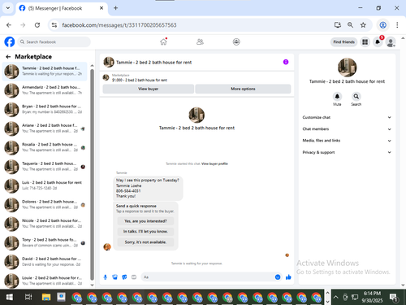Open a new Chrome tab
Image resolution: width=406 pixels, height=305 pixels.
[x=115, y=8]
